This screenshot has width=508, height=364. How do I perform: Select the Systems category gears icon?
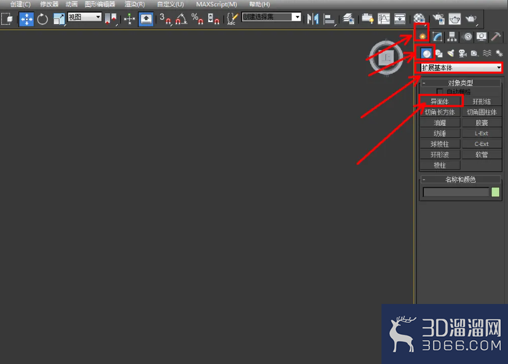point(499,53)
